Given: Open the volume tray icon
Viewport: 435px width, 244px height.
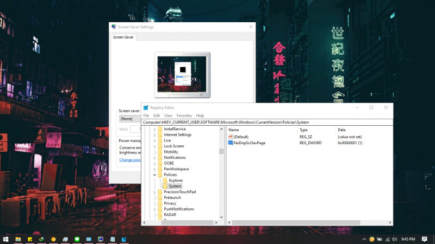Looking at the screenshot, I should click(395, 239).
